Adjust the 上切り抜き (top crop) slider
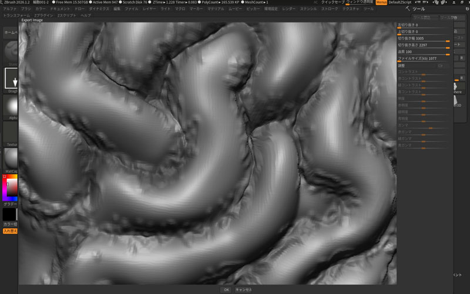The height and width of the screenshot is (294, 470). (x=424, y=32)
